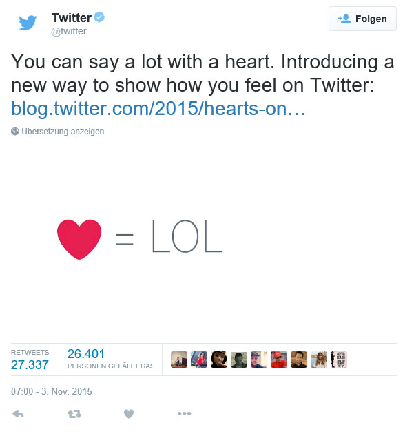414x436 pixels.
Task: Click Übersetzung anzeigen to show translation
Action: click(63, 132)
